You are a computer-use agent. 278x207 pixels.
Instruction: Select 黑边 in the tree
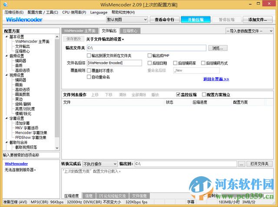coord(19,99)
